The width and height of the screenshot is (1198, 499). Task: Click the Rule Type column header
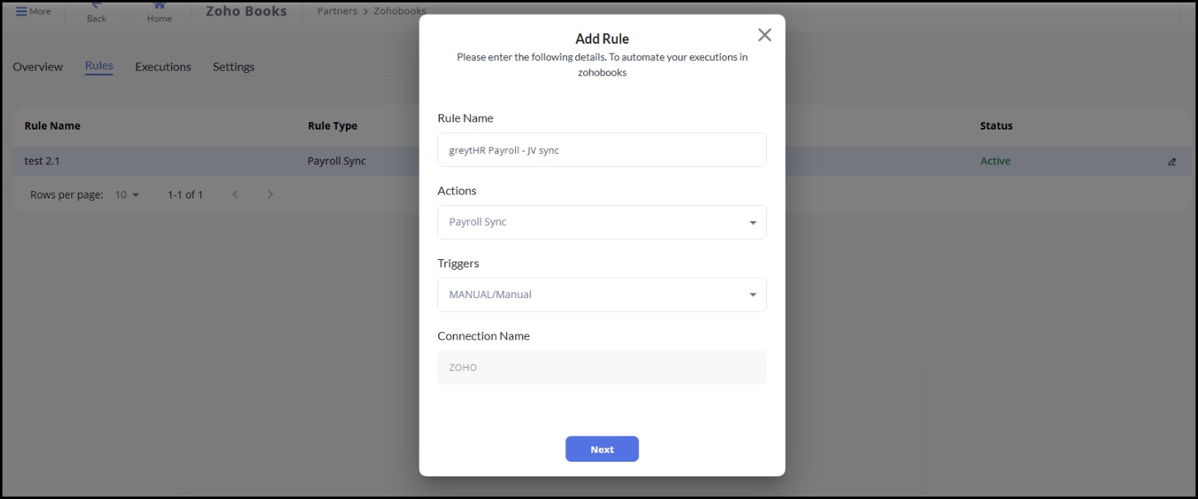click(x=332, y=126)
